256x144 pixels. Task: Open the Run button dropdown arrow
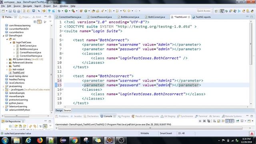(69, 11)
